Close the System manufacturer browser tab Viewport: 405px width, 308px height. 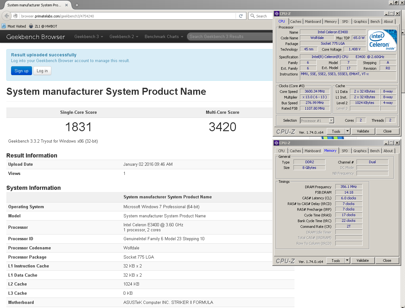[66, 5]
